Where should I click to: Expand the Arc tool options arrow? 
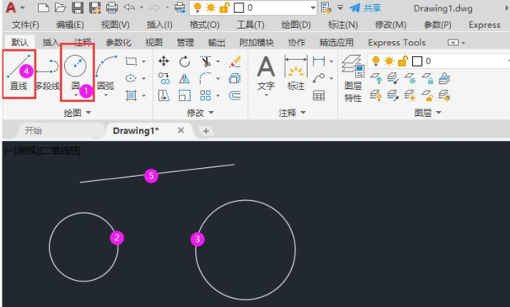pyautogui.click(x=106, y=95)
